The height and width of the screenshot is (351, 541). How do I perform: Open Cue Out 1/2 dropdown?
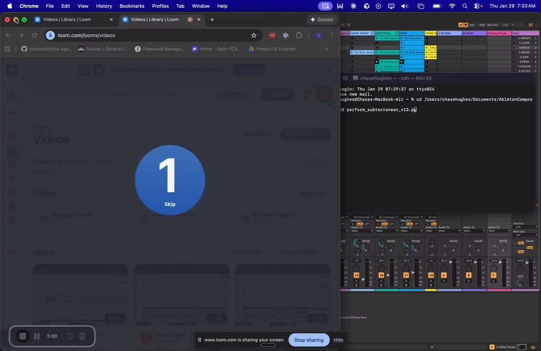525,227
